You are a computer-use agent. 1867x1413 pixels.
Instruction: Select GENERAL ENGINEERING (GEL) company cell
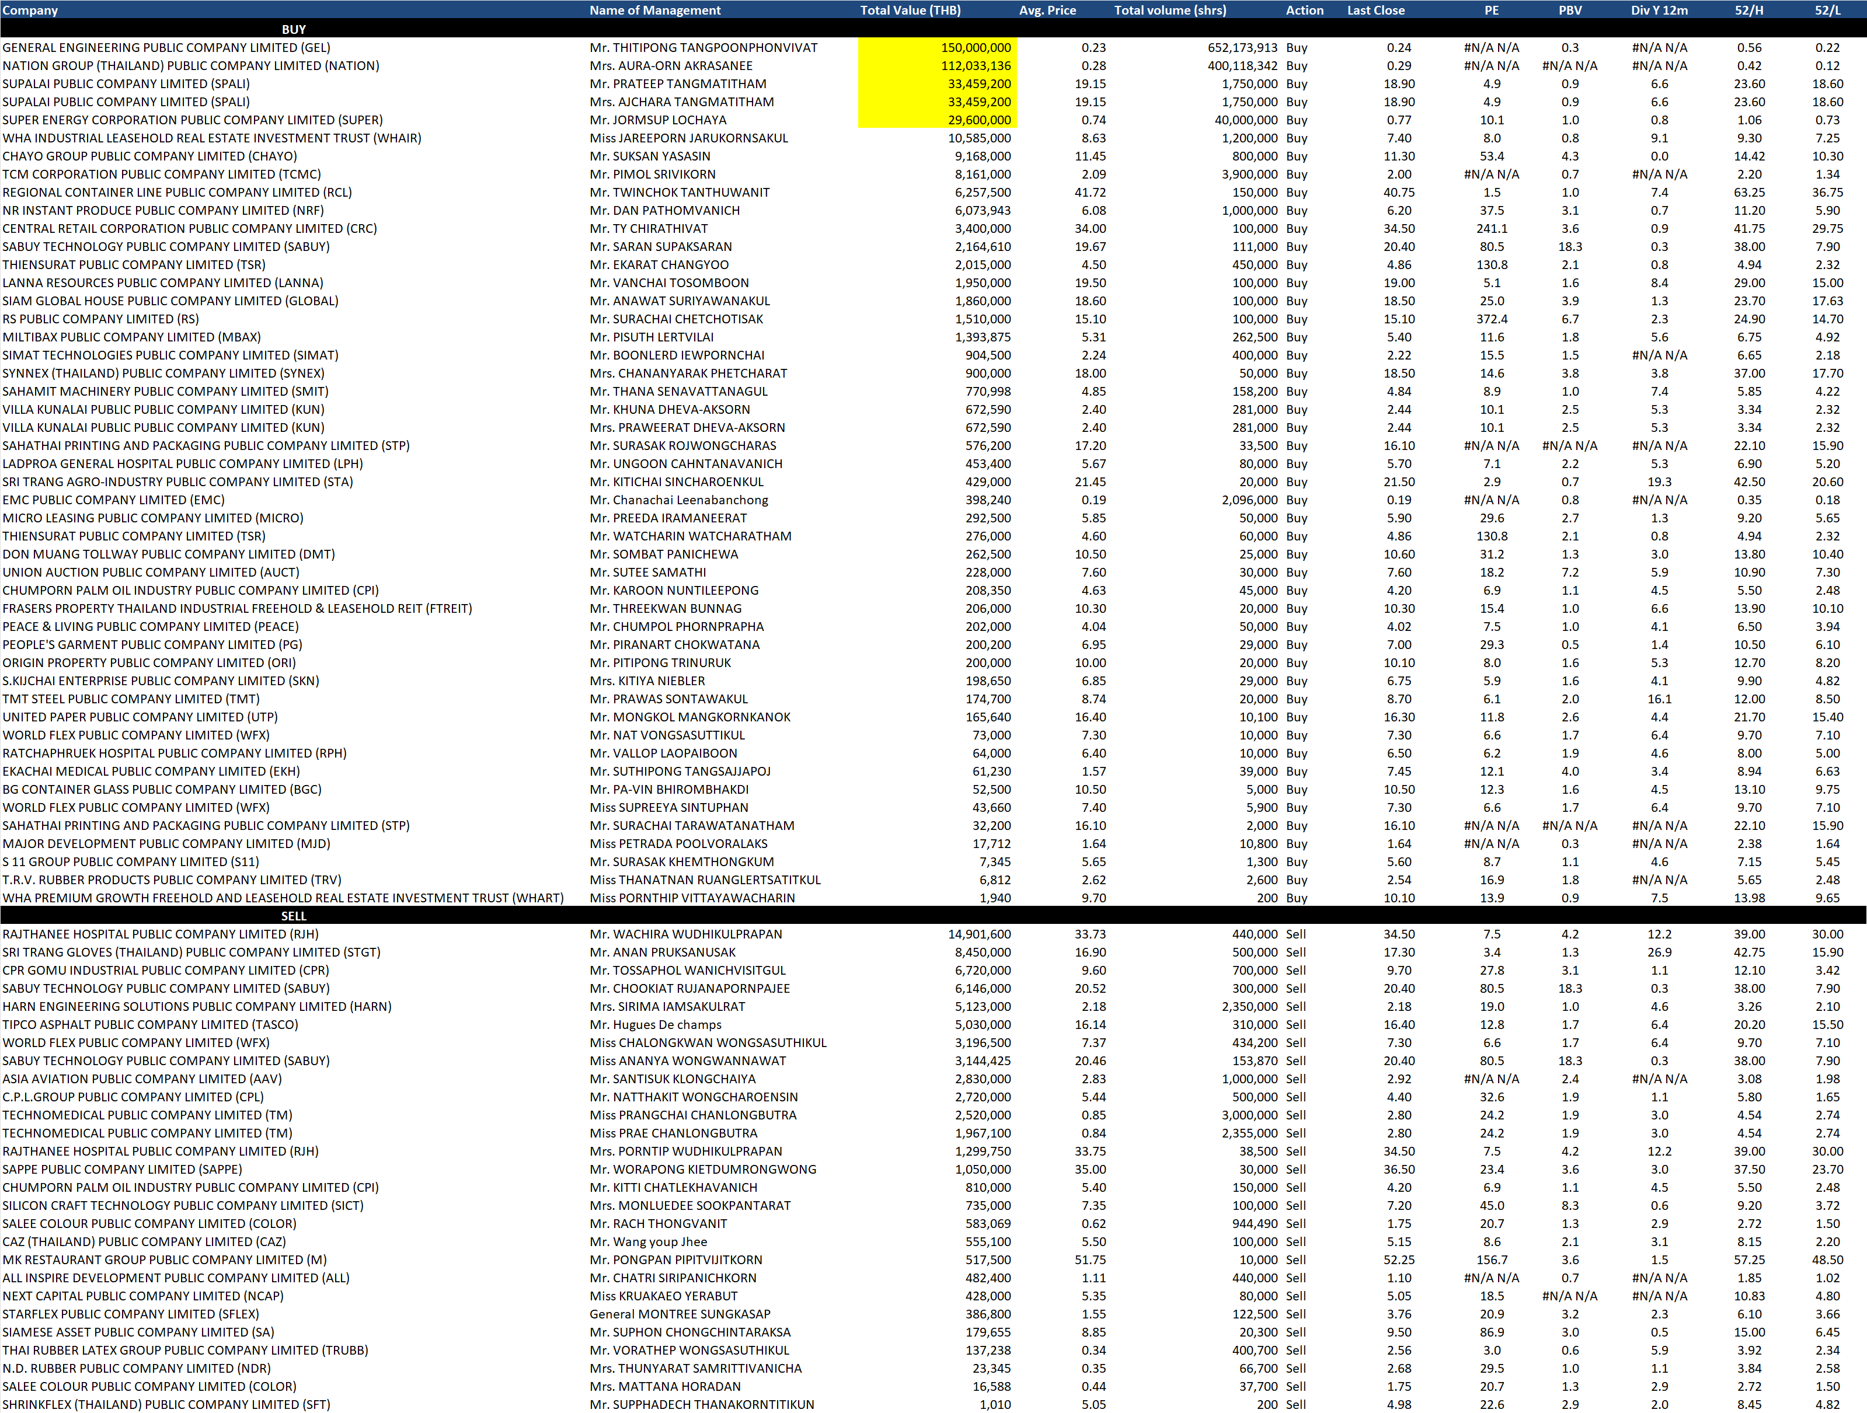coord(166,48)
